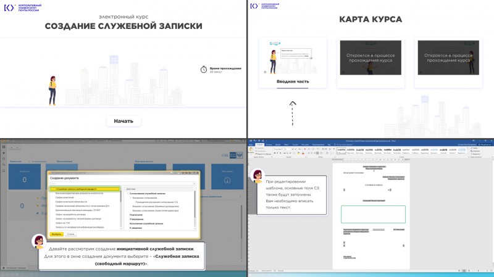Switch to the Рецензирование ribbon tab in Word

[318, 145]
